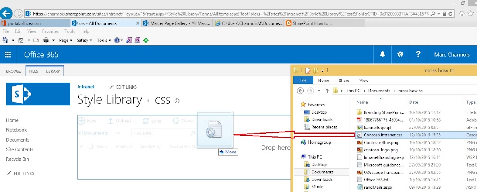Screen dimensions: 477x192
Task: Click the info icon beside css title
Action: [x=177, y=101]
